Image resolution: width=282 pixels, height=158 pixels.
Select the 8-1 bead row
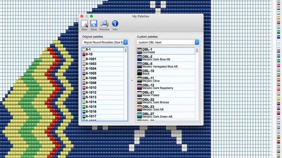pyautogui.click(x=103, y=50)
